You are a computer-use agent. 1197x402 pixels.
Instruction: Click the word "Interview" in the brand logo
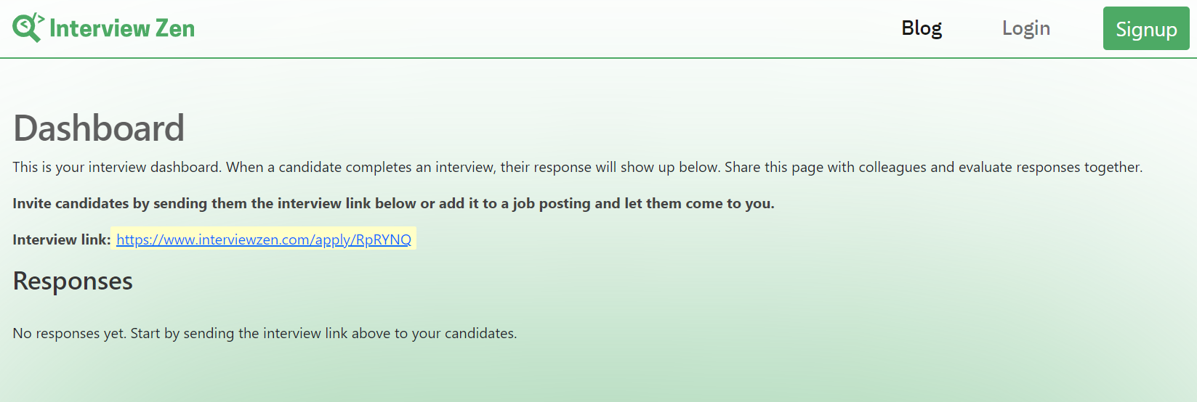point(100,28)
